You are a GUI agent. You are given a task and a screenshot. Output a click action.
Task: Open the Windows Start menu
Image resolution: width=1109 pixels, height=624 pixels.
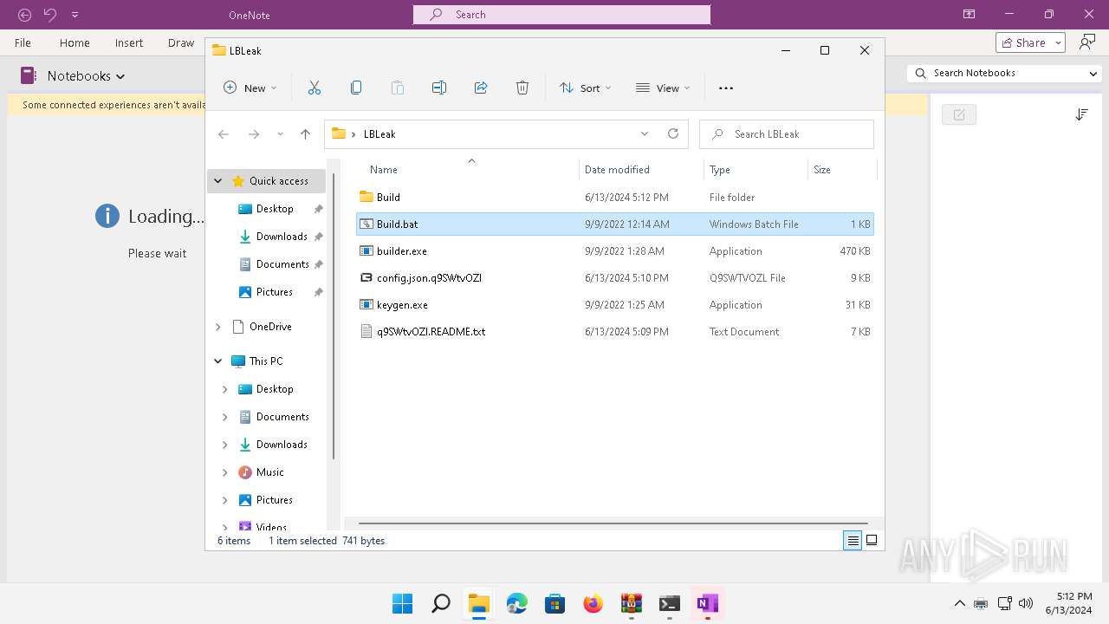tap(402, 603)
